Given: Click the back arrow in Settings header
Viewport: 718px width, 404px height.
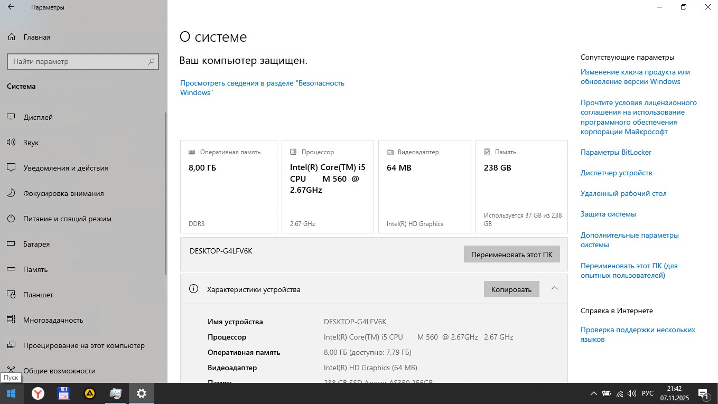Looking at the screenshot, I should (11, 7).
